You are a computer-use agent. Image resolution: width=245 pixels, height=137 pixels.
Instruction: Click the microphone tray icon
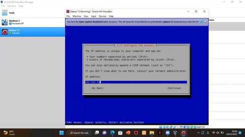pyautogui.click(x=208, y=133)
